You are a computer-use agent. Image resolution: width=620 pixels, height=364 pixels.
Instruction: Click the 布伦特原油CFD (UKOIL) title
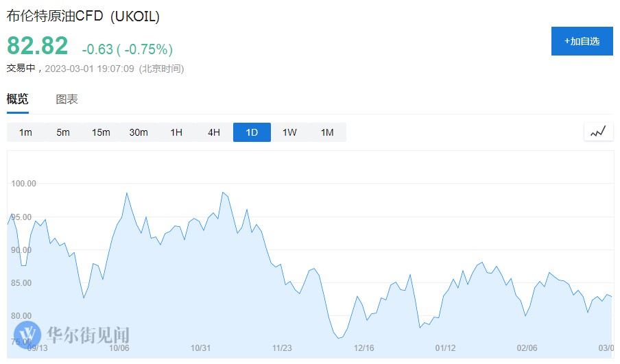pos(83,16)
